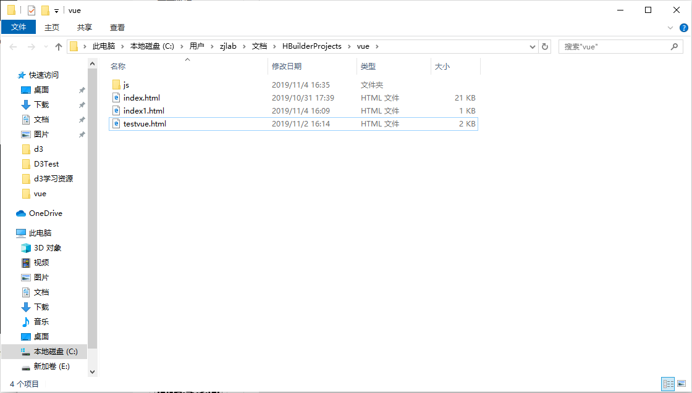Switch to the 共享 ribbon tab
Viewport: 692px width, 393px height.
tap(84, 27)
